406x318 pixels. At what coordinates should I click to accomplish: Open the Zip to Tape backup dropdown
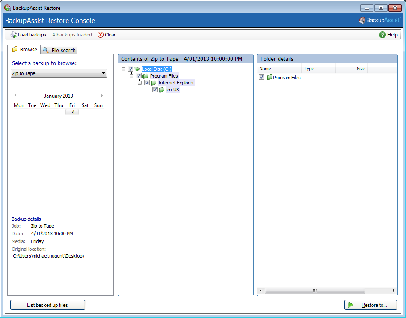(59, 73)
